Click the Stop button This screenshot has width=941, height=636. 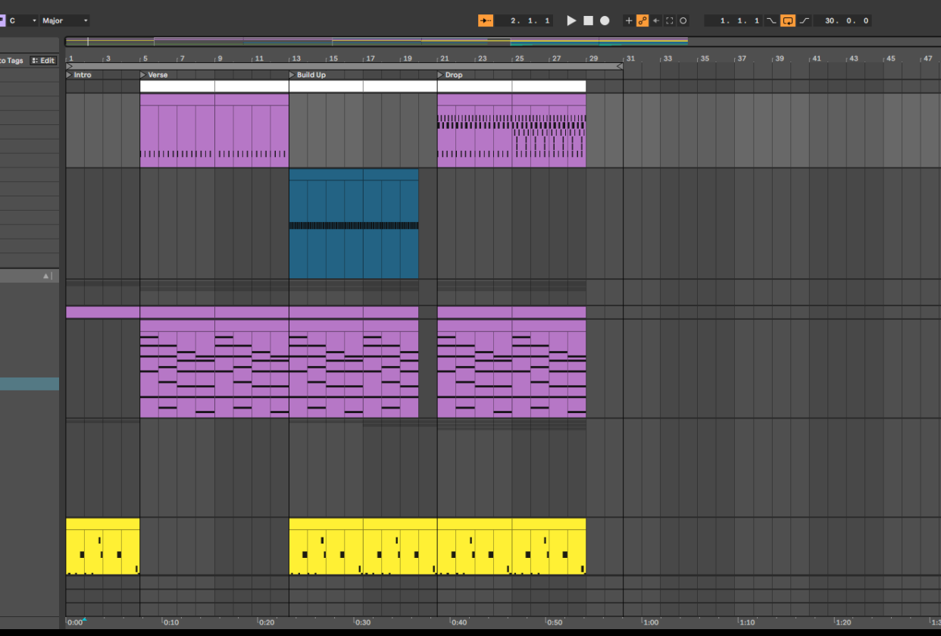588,20
